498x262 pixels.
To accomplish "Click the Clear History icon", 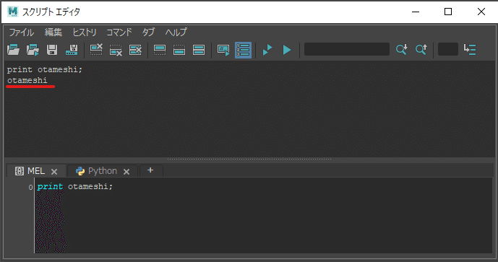I will coord(96,50).
